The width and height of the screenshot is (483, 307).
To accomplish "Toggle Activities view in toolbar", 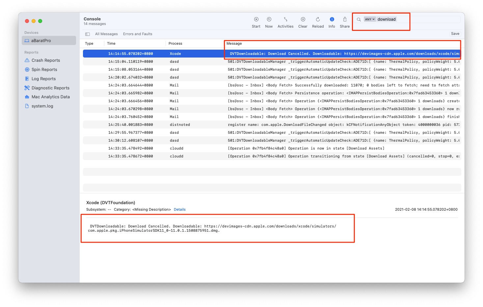I will [x=285, y=22].
